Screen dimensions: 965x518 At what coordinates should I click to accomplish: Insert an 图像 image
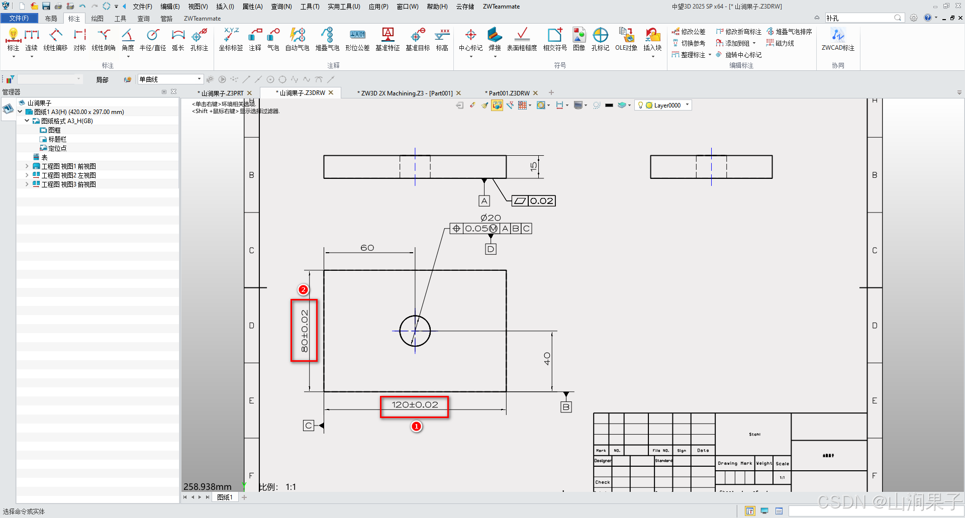coord(579,40)
